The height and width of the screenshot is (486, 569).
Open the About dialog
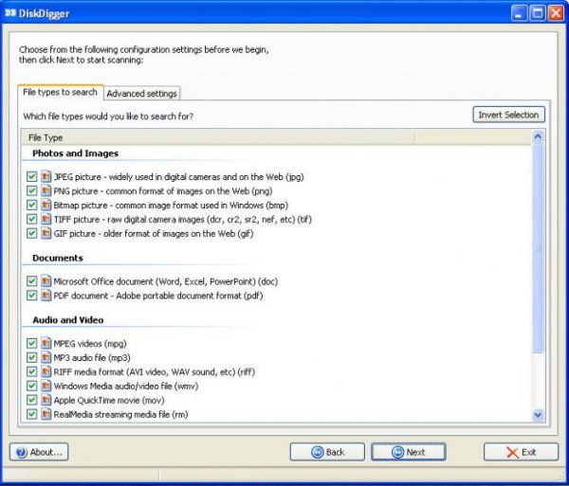pos(39,452)
